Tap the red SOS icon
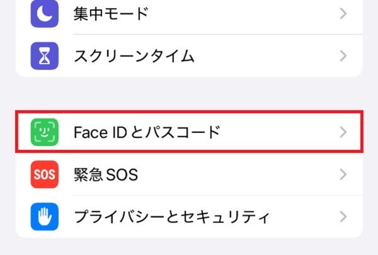This screenshot has height=255, width=378. point(44,174)
